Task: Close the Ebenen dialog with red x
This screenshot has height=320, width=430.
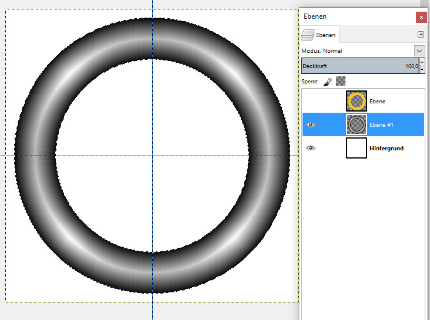Action: (x=421, y=17)
